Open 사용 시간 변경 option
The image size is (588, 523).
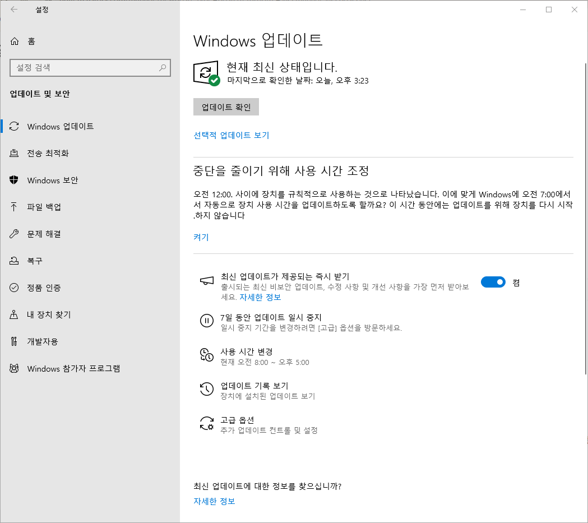coord(247,351)
